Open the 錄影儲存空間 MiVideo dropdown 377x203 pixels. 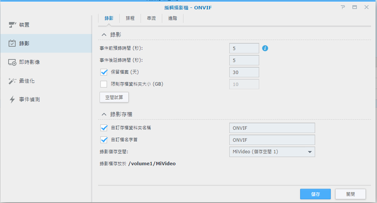pyautogui.click(x=272, y=152)
